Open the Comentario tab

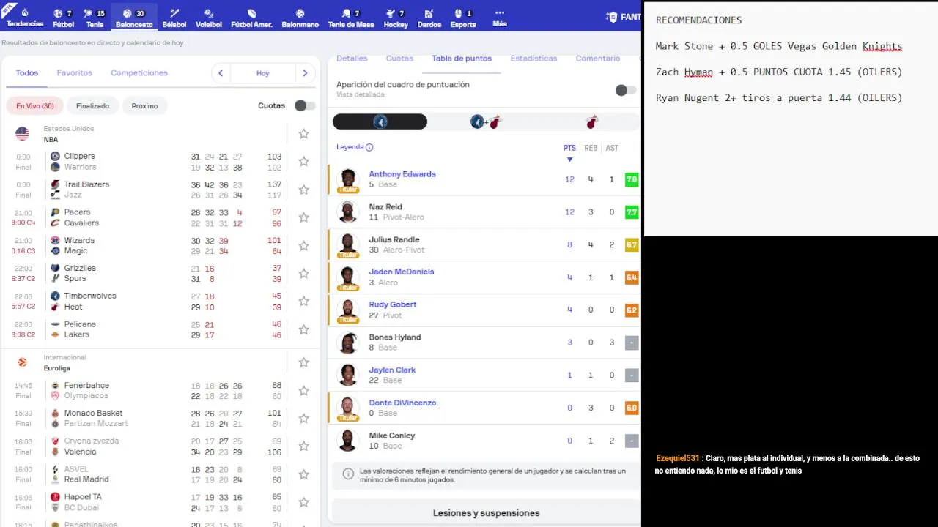click(598, 59)
